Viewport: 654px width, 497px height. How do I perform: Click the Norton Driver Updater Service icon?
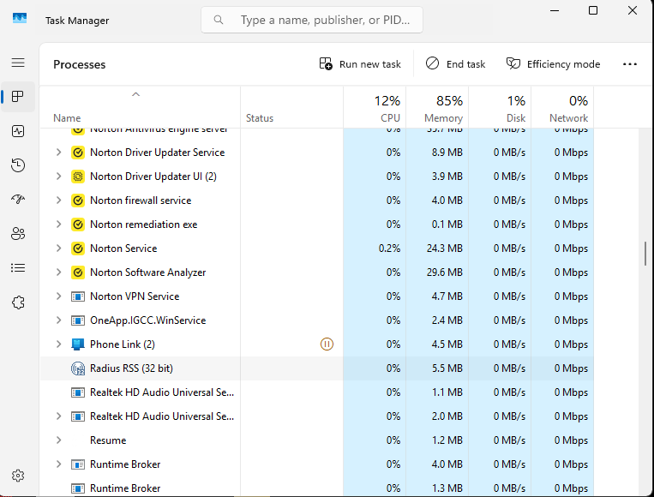coord(78,153)
